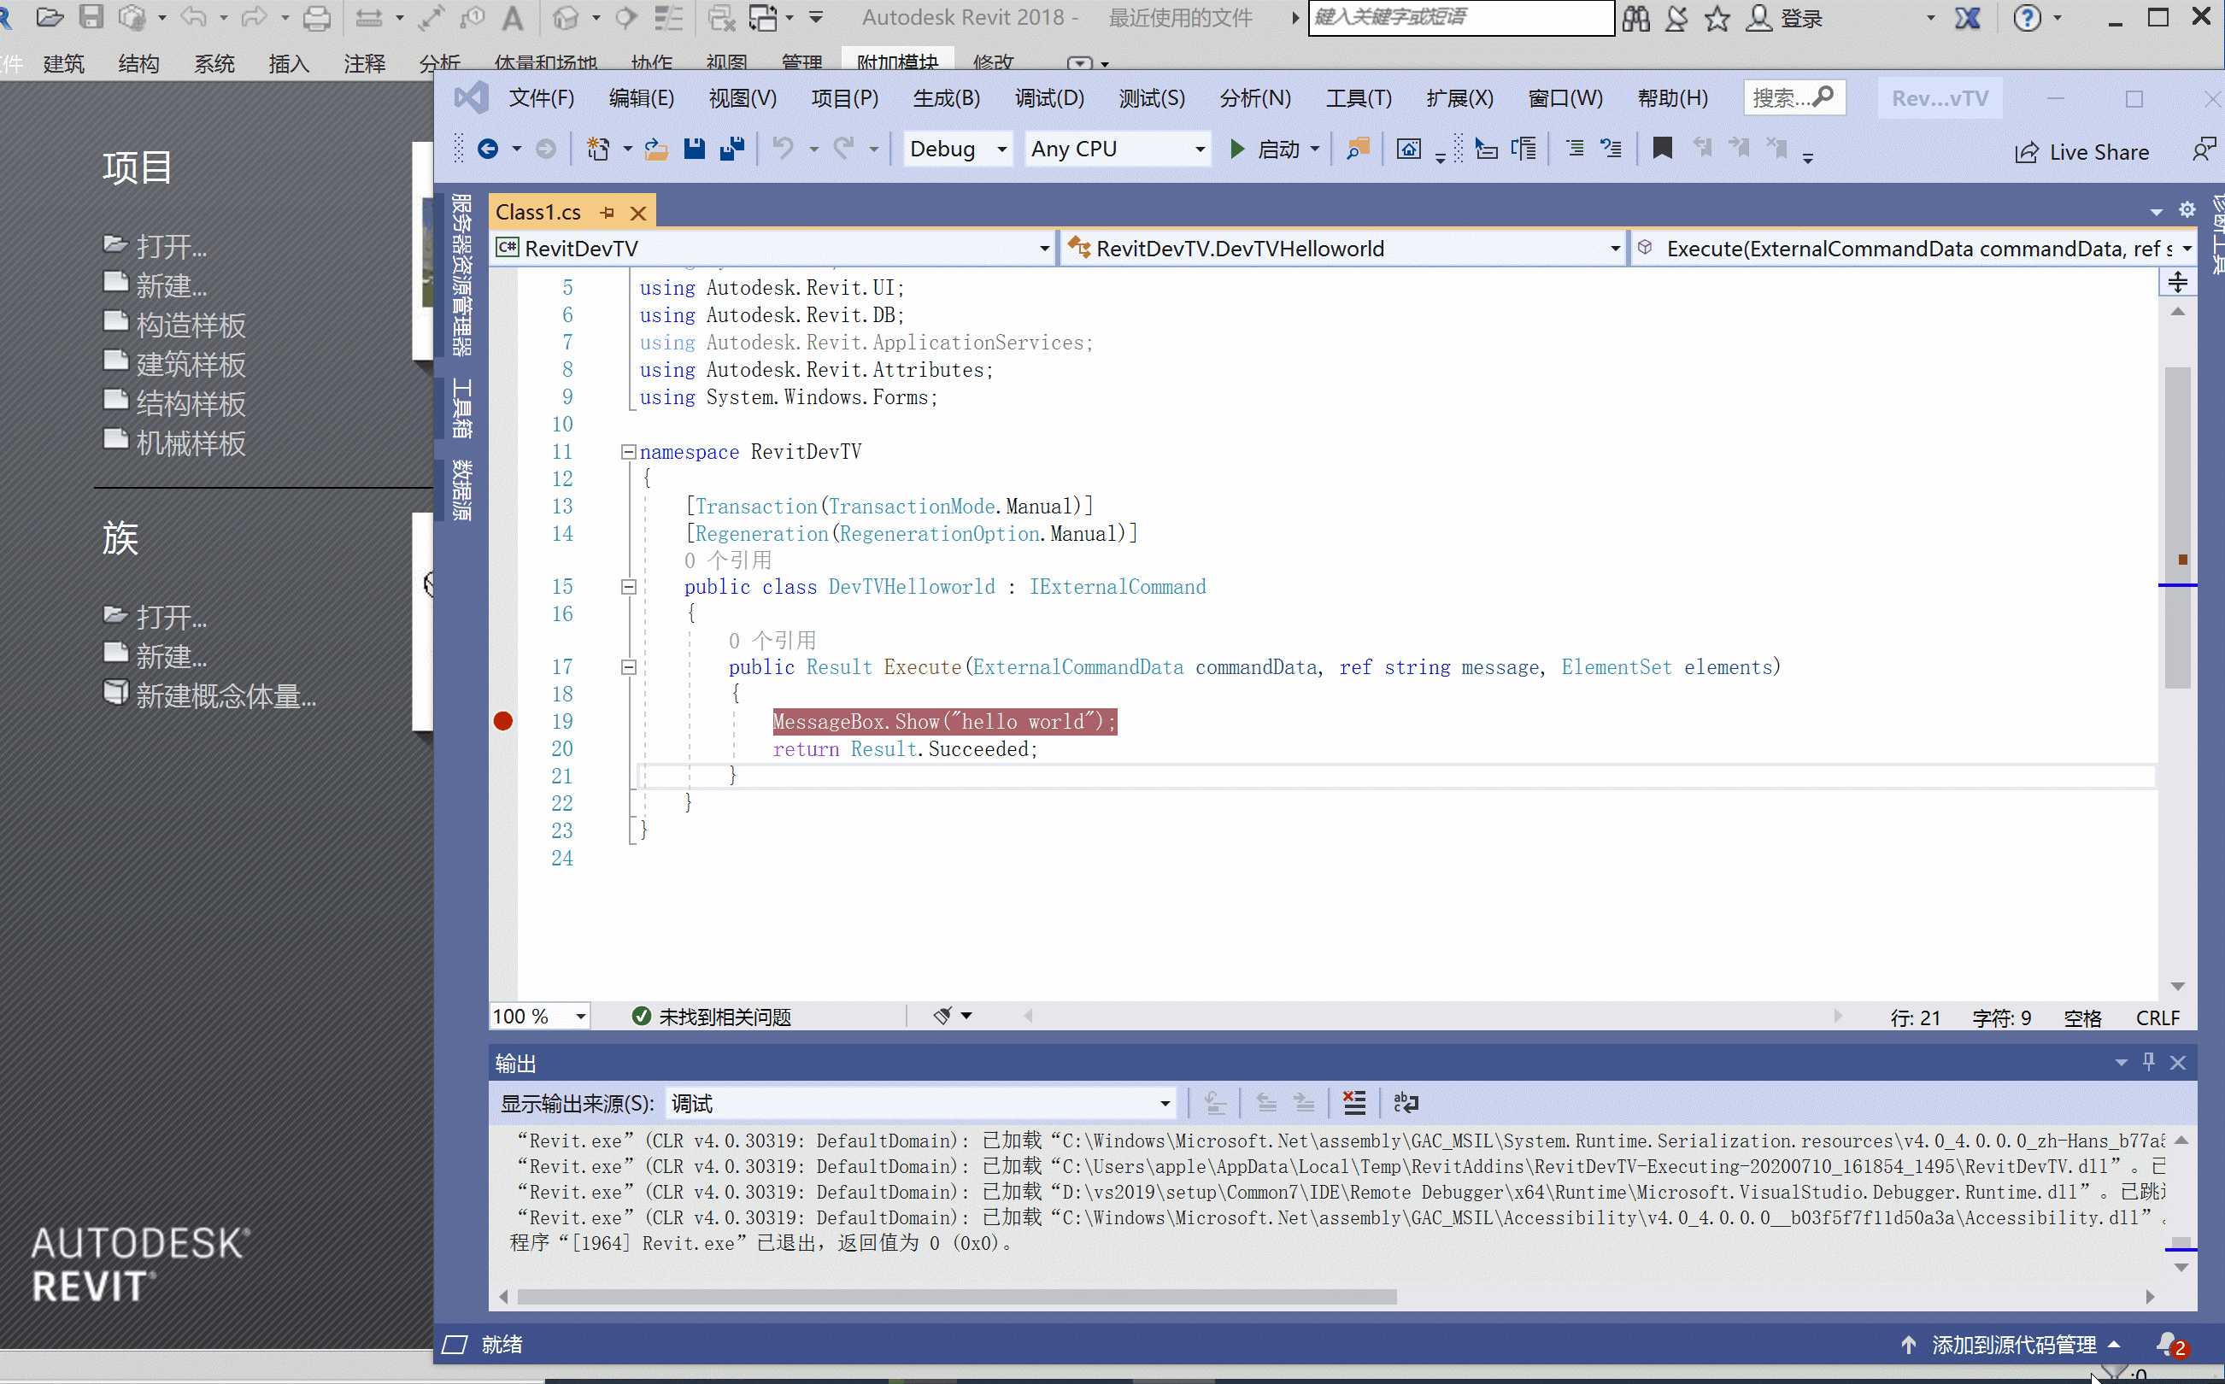Toggle word wrap in the output window
This screenshot has width=2225, height=1384.
click(1406, 1103)
